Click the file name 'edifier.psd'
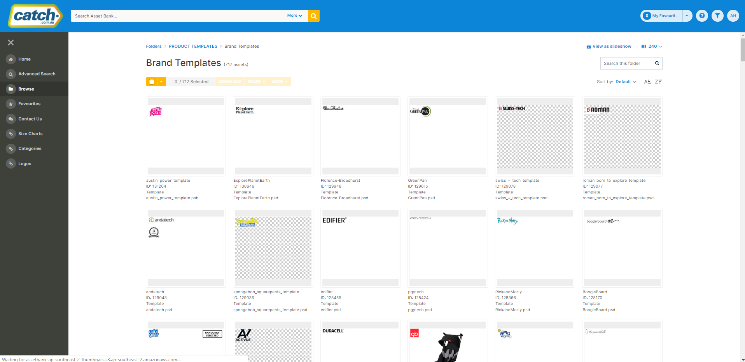 [x=331, y=310]
